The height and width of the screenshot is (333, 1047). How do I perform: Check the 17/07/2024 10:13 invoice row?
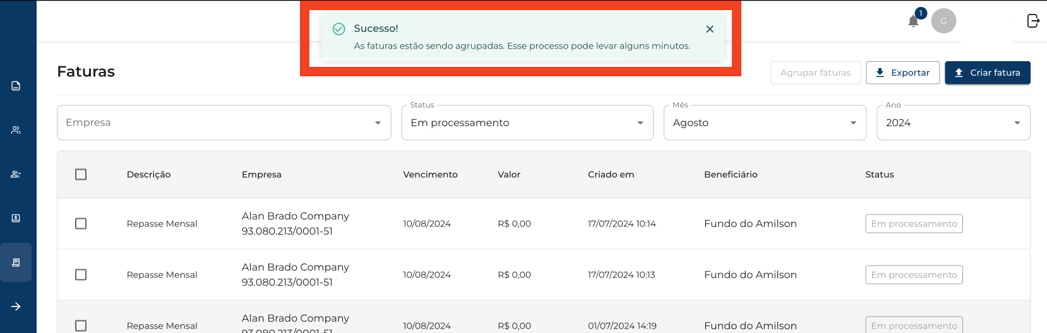(81, 275)
